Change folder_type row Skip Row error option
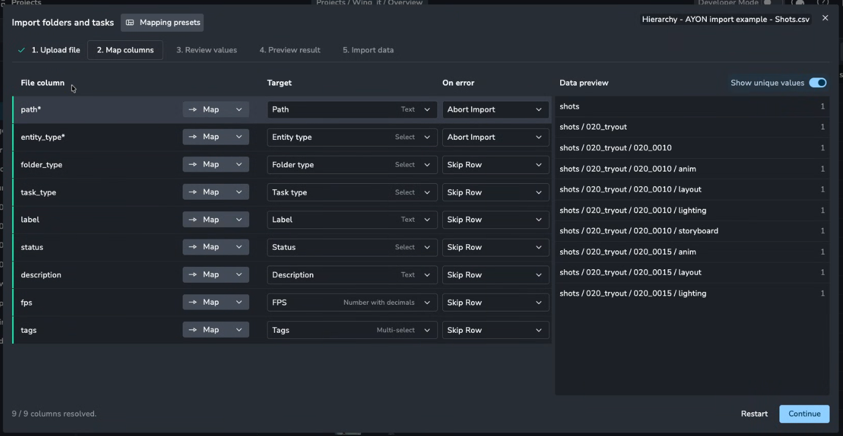 tap(495, 164)
